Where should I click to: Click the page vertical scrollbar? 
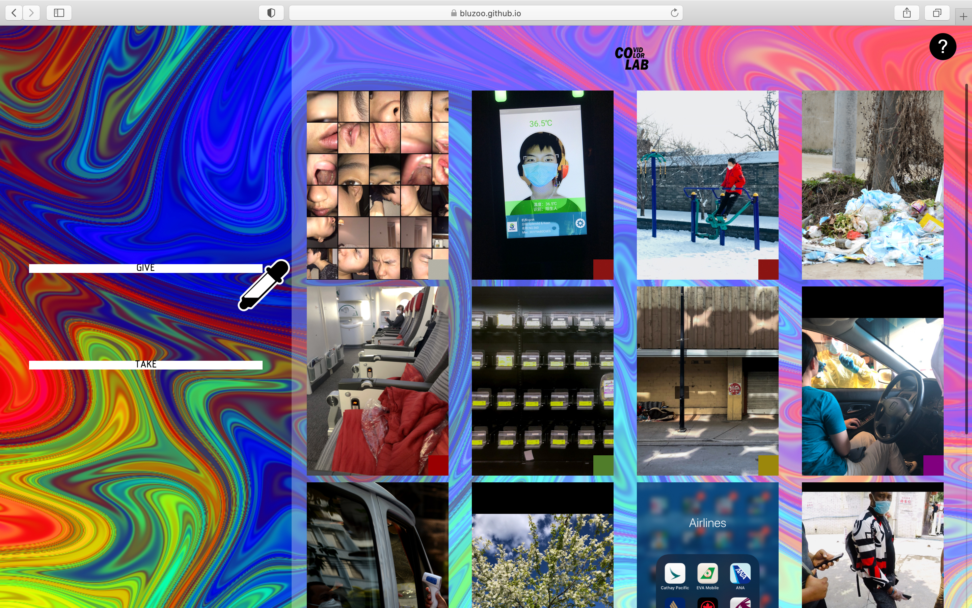[x=966, y=258]
